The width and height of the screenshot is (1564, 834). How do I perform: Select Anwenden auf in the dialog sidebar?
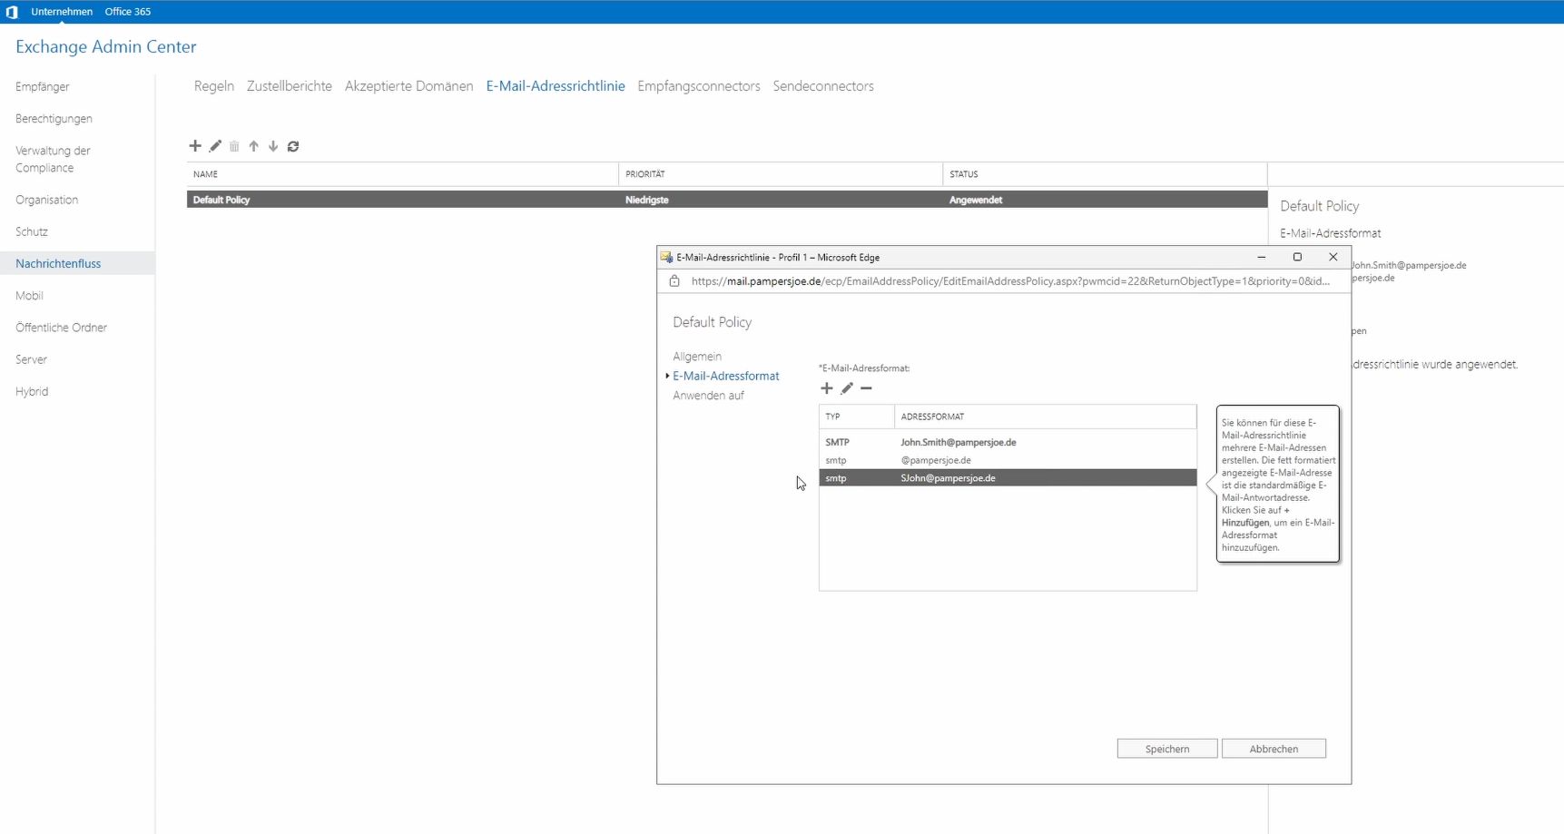708,396
